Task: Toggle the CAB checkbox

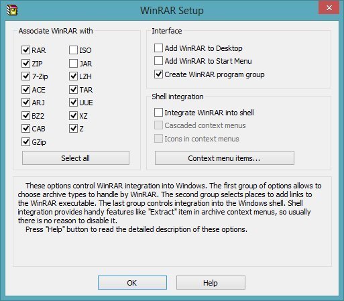Action: (x=25, y=129)
